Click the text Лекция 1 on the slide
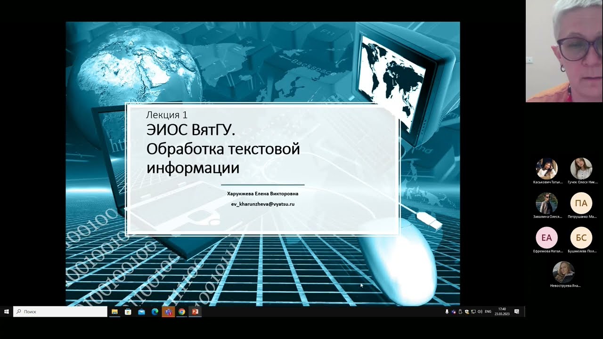 (x=167, y=115)
